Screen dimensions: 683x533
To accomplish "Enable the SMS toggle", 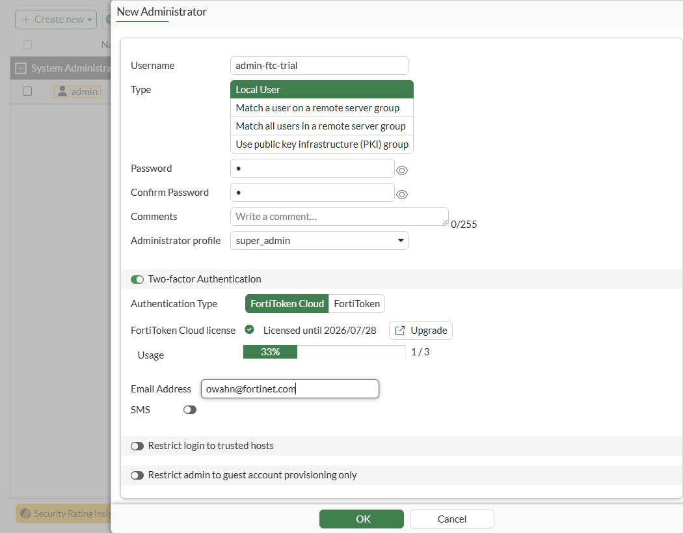I will coord(190,410).
